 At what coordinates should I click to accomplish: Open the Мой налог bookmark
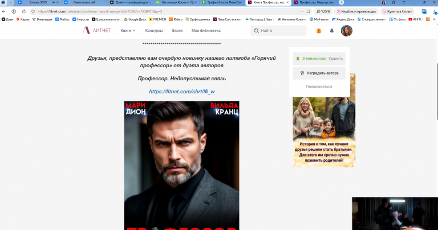(319, 19)
